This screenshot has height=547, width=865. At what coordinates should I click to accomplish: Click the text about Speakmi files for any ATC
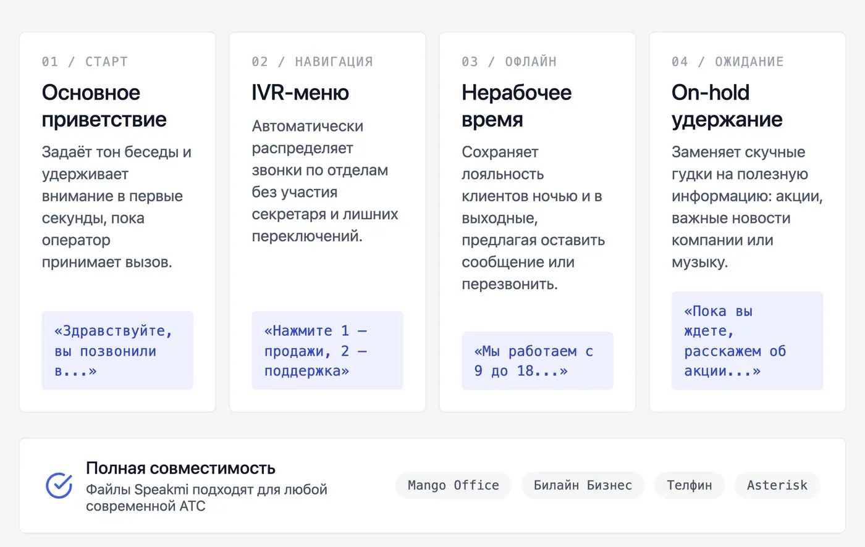tap(206, 498)
